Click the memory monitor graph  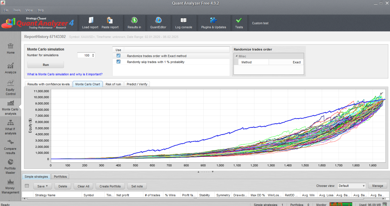point(340,204)
